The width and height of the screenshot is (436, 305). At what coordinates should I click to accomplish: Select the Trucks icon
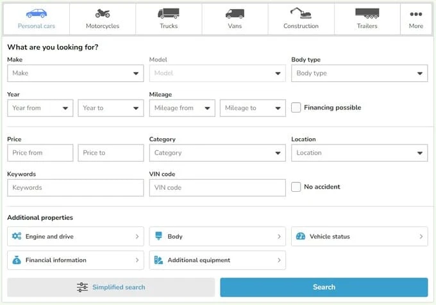tap(169, 13)
